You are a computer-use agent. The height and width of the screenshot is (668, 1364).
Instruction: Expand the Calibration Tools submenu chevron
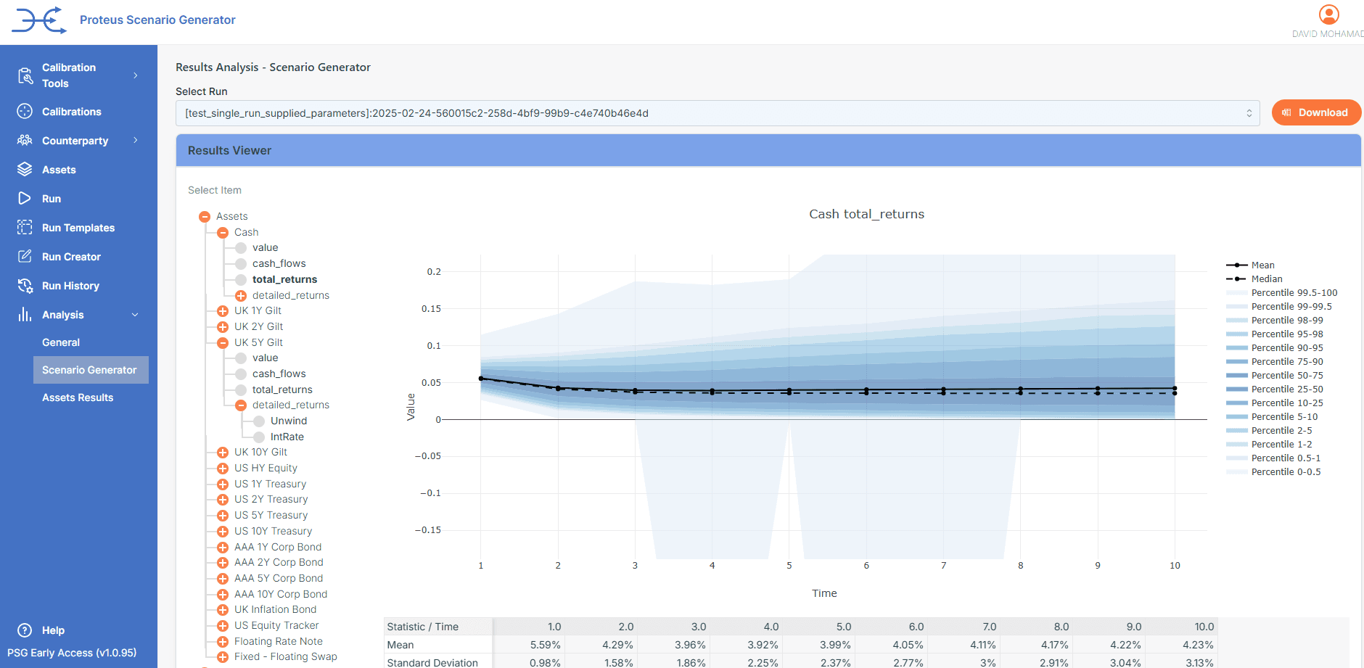136,75
